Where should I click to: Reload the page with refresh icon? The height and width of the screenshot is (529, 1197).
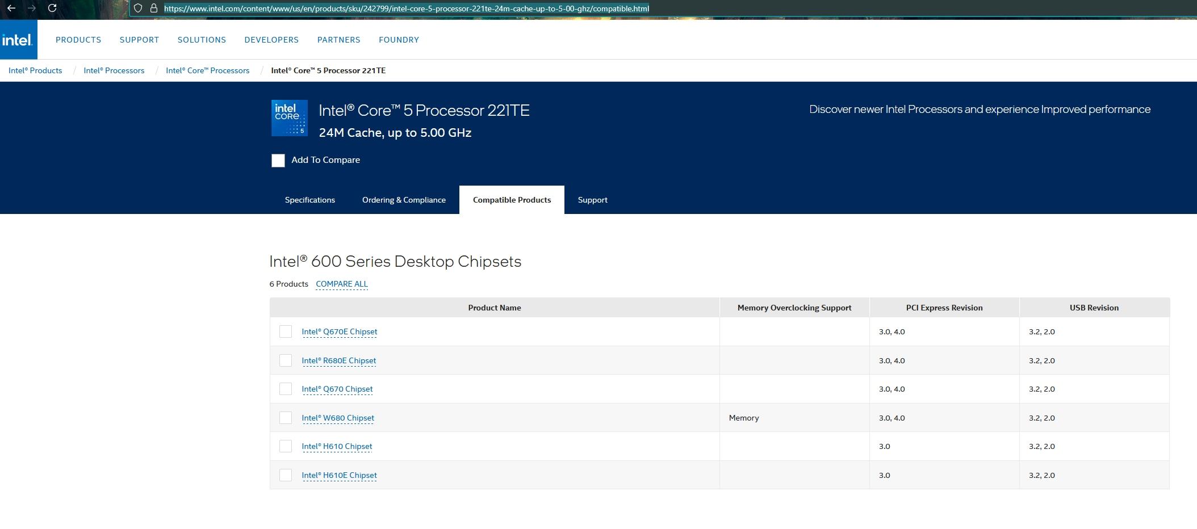(x=52, y=8)
